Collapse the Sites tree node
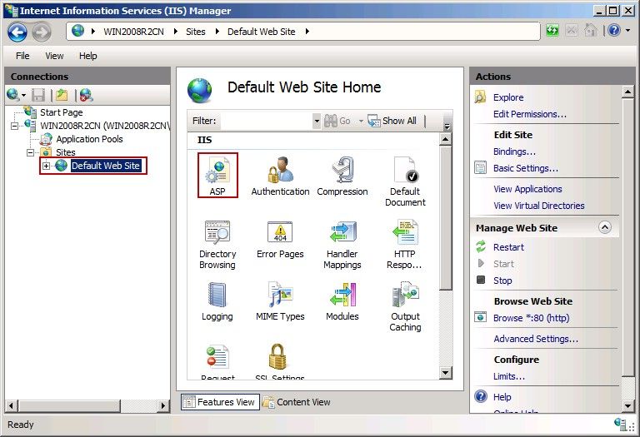 [30, 153]
